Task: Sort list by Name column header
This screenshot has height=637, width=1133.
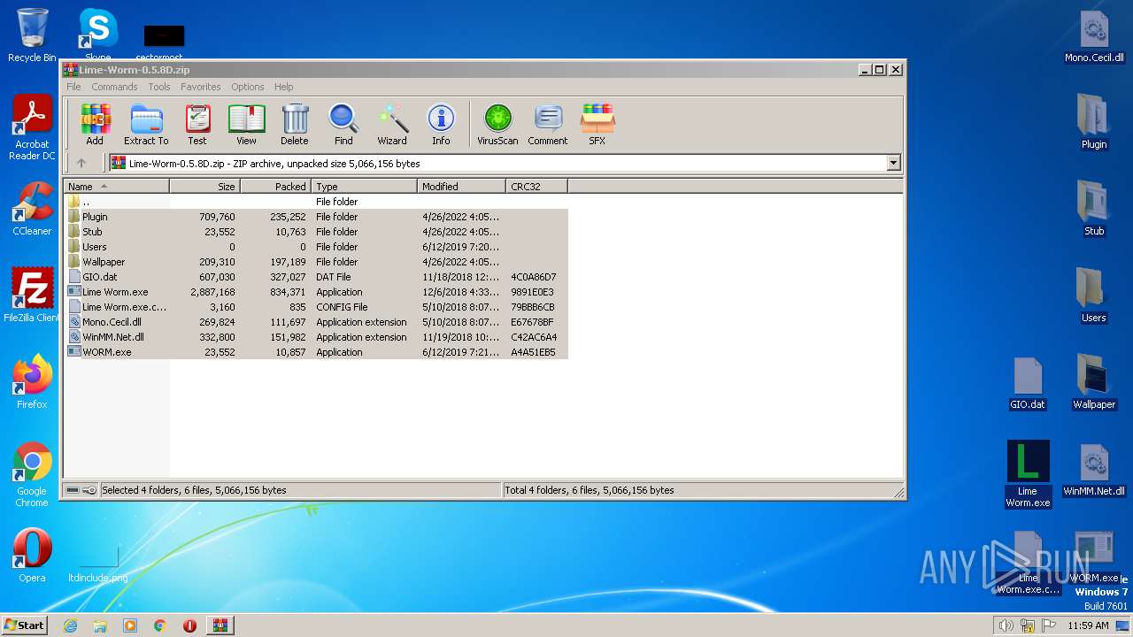Action: coord(117,187)
